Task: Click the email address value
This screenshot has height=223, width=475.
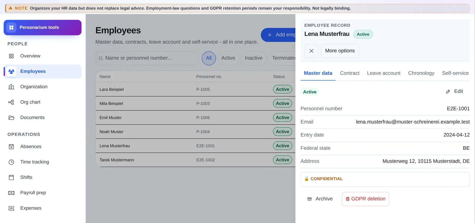Action: (413, 122)
